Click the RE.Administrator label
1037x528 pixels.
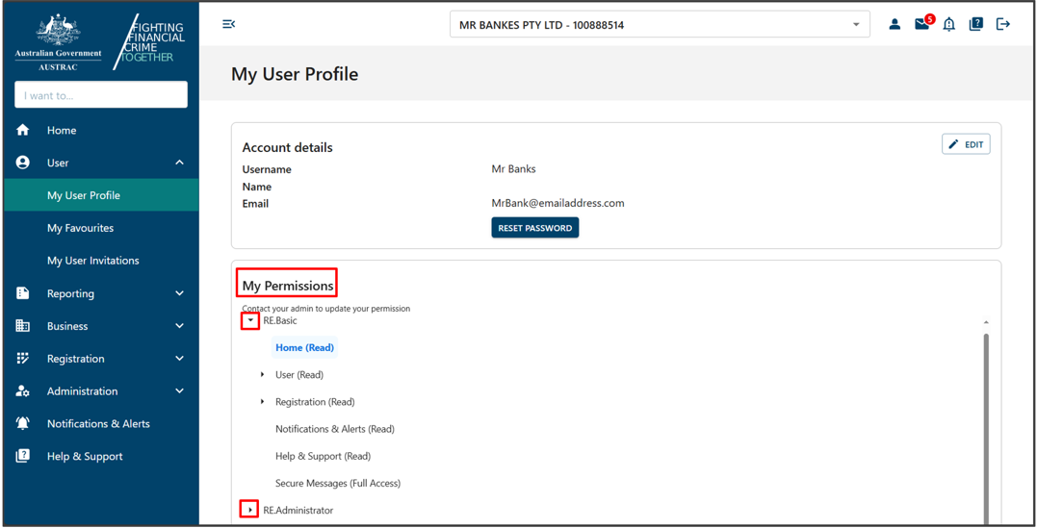298,510
